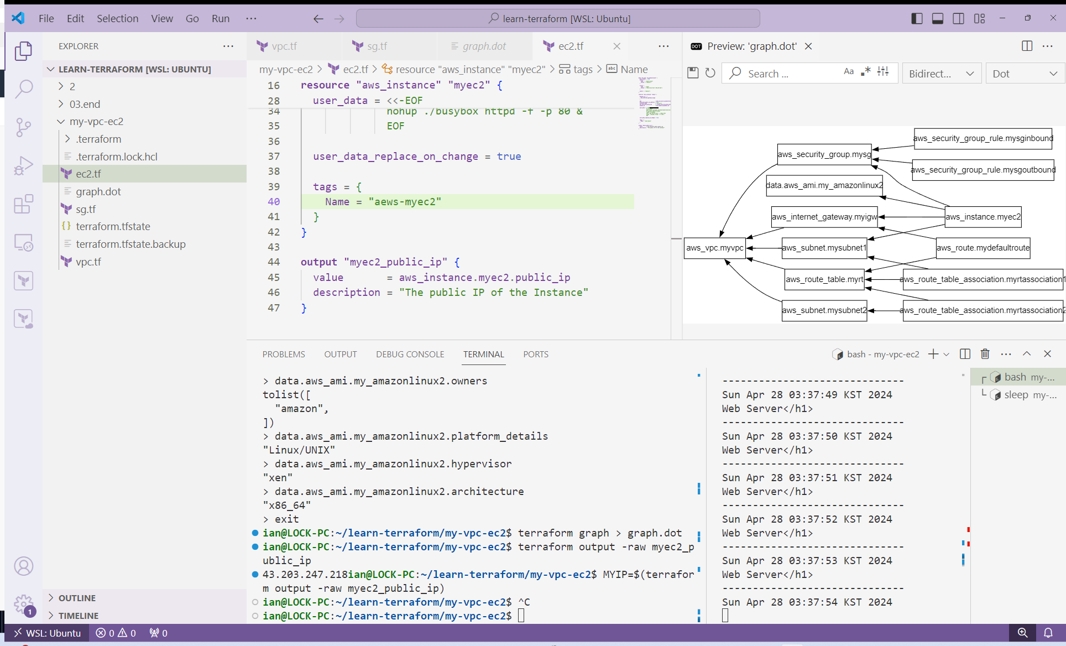The image size is (1066, 646).
Task: Switch to the PROBLEMS panel tab
Action: coord(284,355)
